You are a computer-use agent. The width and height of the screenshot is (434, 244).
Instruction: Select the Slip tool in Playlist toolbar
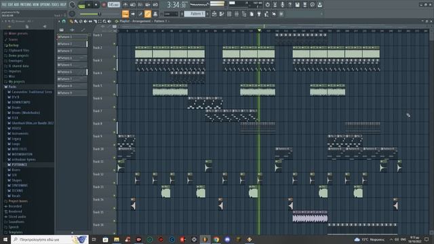tap(90, 21)
